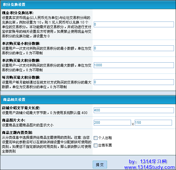Click the 每月购买最大积分数额 input box
Screen dimensions: 176x170
(134, 82)
